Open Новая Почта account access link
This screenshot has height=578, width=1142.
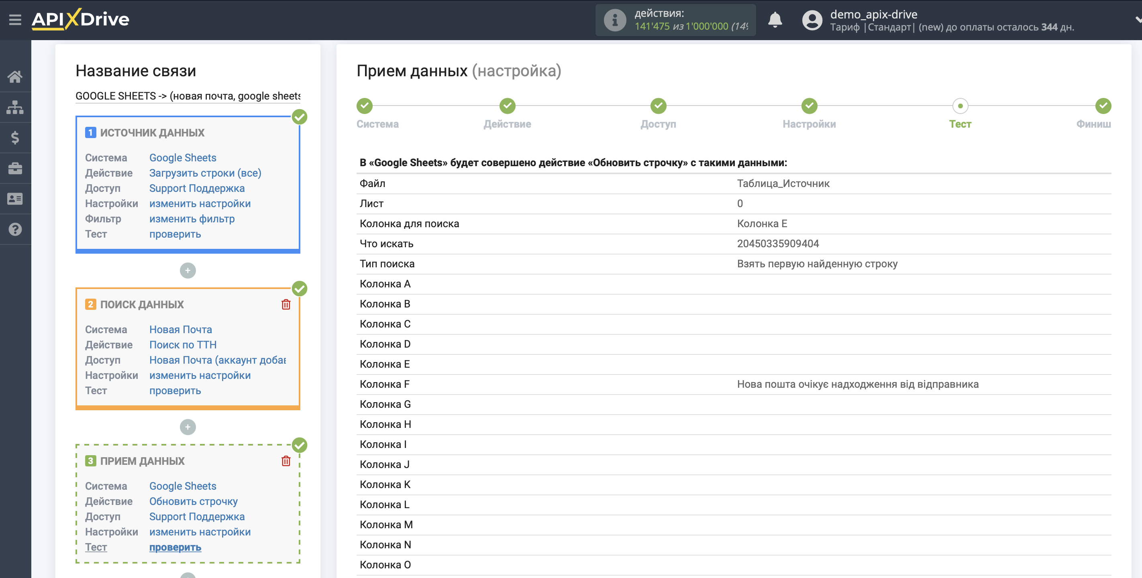click(x=218, y=360)
